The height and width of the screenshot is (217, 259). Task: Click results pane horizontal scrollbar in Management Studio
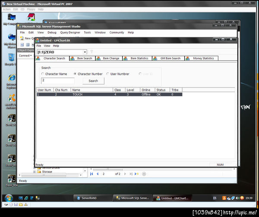coord(162,169)
